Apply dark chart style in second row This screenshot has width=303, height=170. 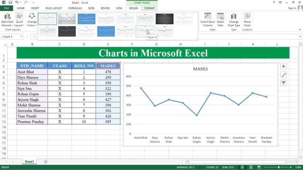(x=67, y=31)
